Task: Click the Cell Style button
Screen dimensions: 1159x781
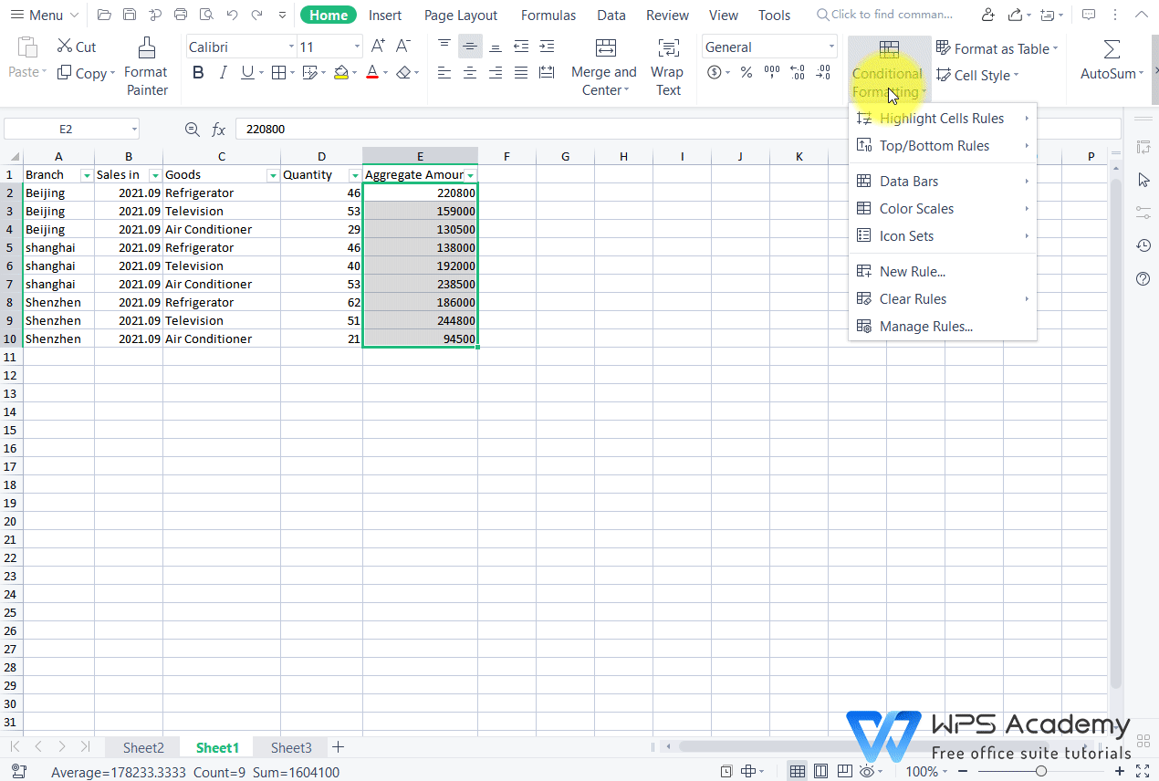Action: pos(977,76)
